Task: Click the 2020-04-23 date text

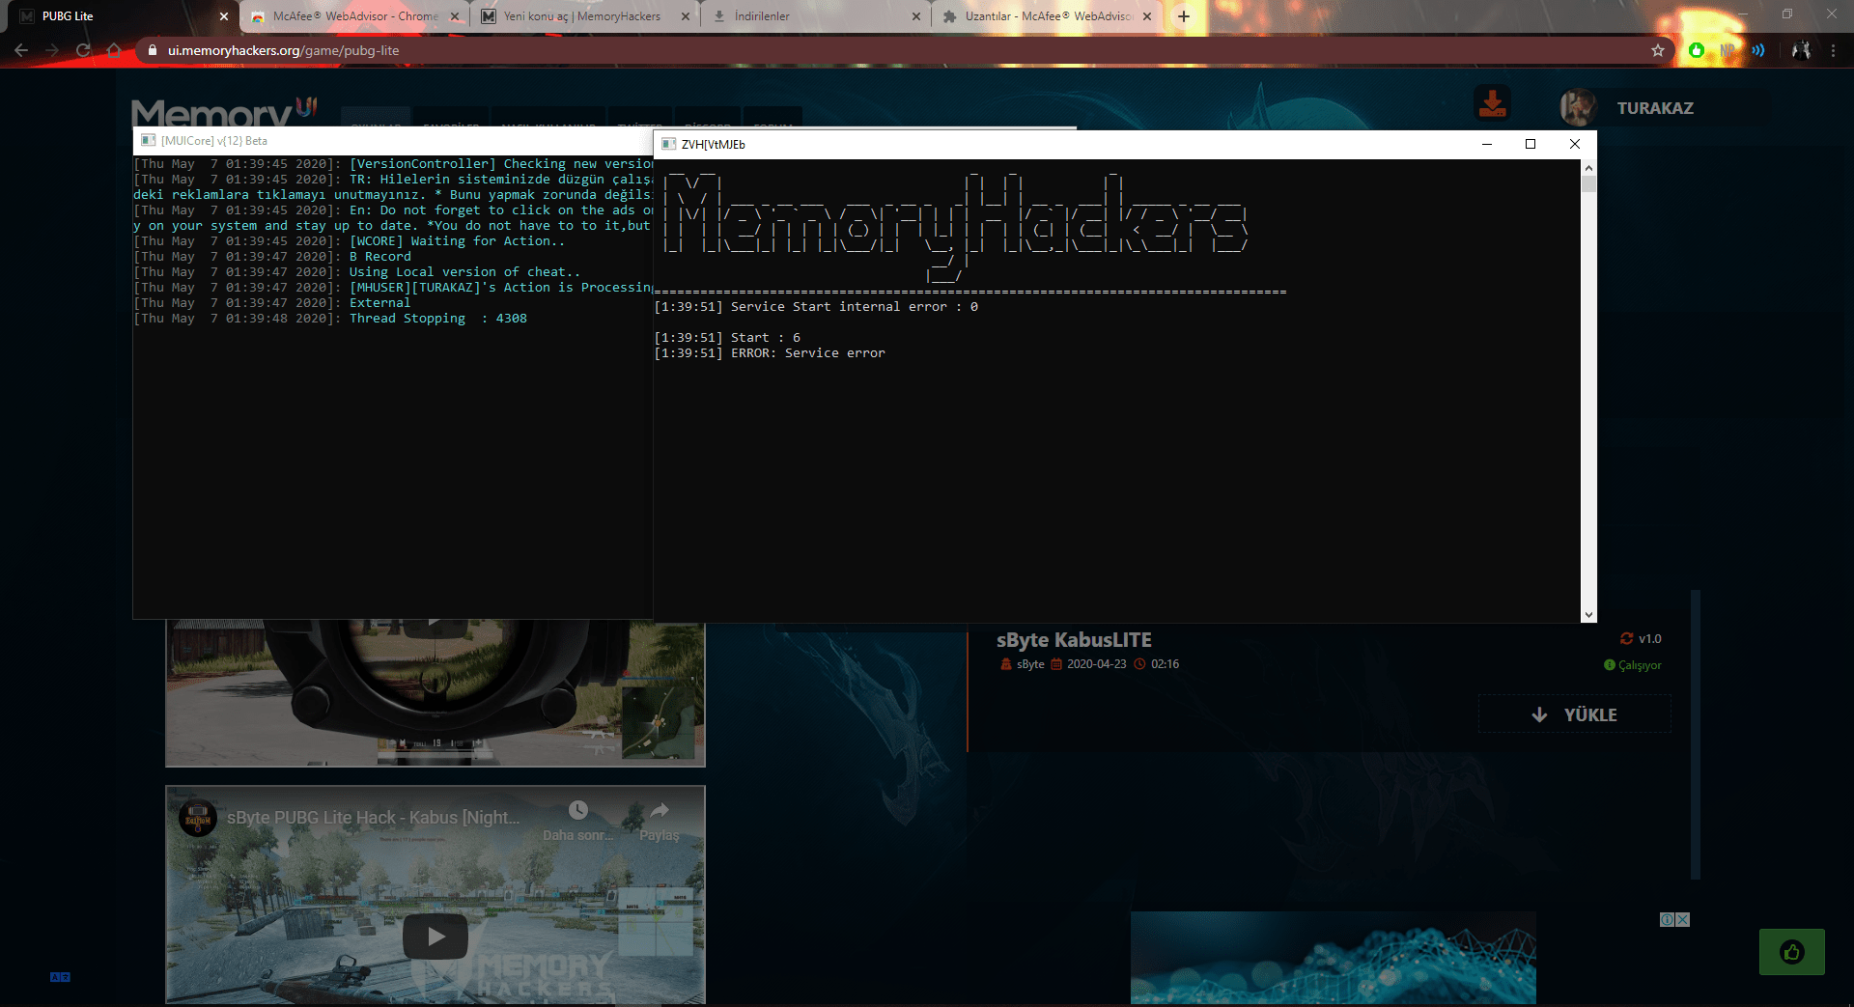Action: 1096,664
